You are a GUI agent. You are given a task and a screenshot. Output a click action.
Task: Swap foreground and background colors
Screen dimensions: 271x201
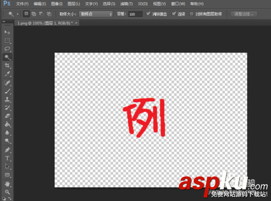10,199
